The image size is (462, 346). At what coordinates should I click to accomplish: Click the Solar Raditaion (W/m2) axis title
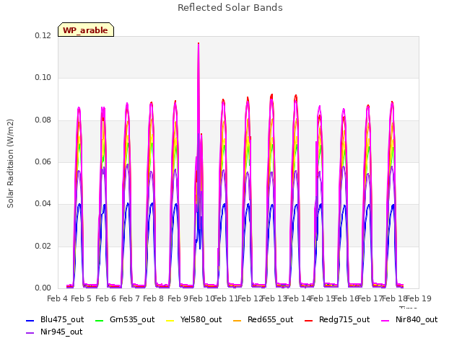click(x=10, y=164)
